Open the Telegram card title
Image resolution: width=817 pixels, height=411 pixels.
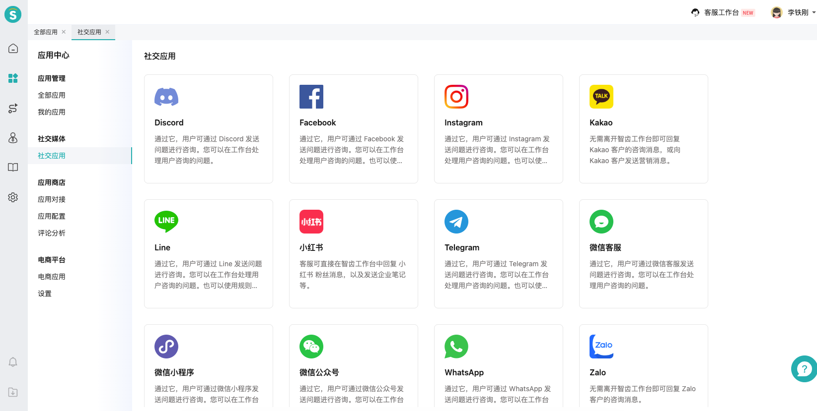[x=462, y=247]
